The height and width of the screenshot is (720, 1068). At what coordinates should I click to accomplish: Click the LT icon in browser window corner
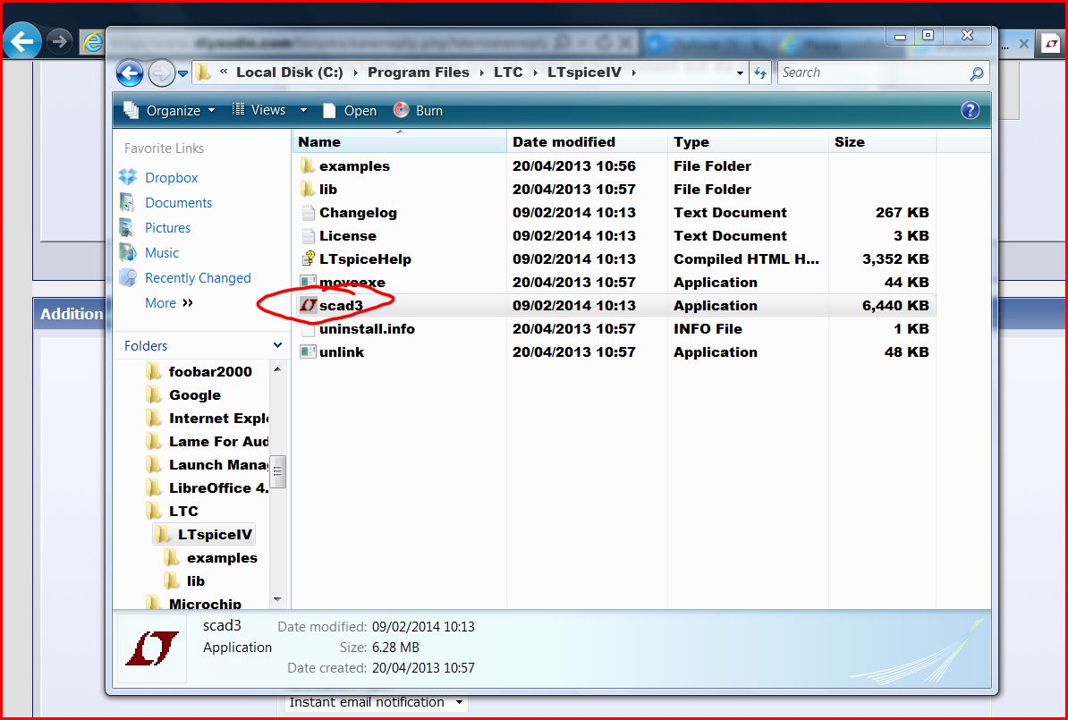point(1051,44)
